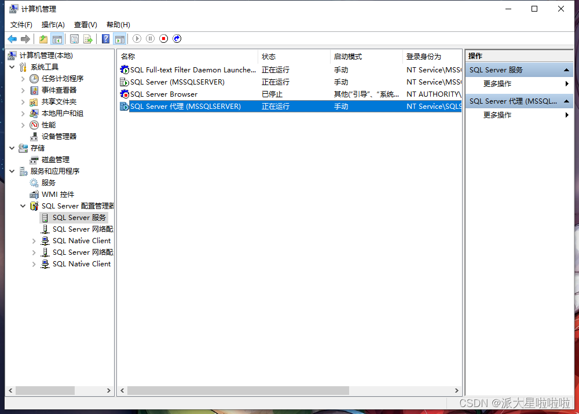Sort by the 名称 column header
Viewport: 579px width, 414px height.
click(188, 57)
